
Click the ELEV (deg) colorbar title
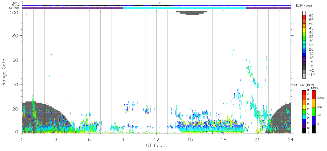[x=305, y=6]
